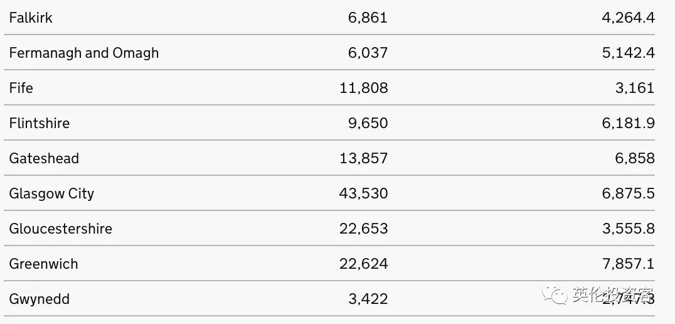This screenshot has width=675, height=324.
Task: Click the Greenwich area label
Action: click(x=43, y=264)
